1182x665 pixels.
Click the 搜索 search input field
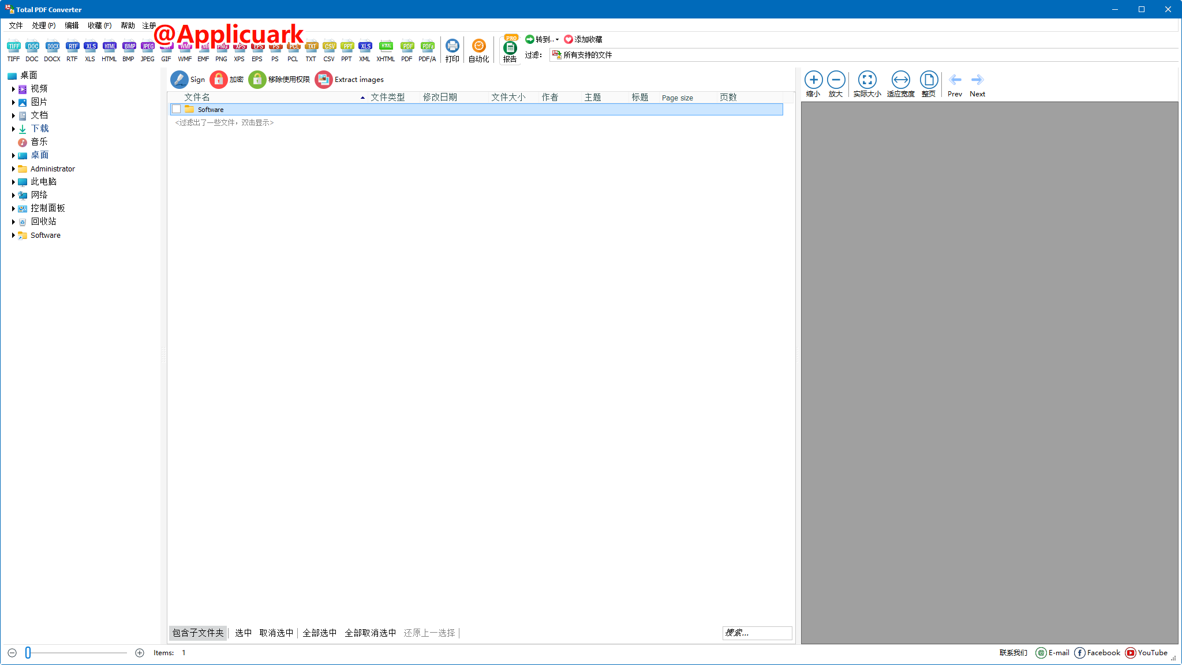pos(757,633)
